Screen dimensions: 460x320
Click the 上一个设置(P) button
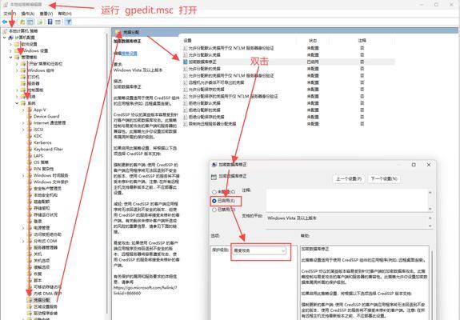coord(349,178)
